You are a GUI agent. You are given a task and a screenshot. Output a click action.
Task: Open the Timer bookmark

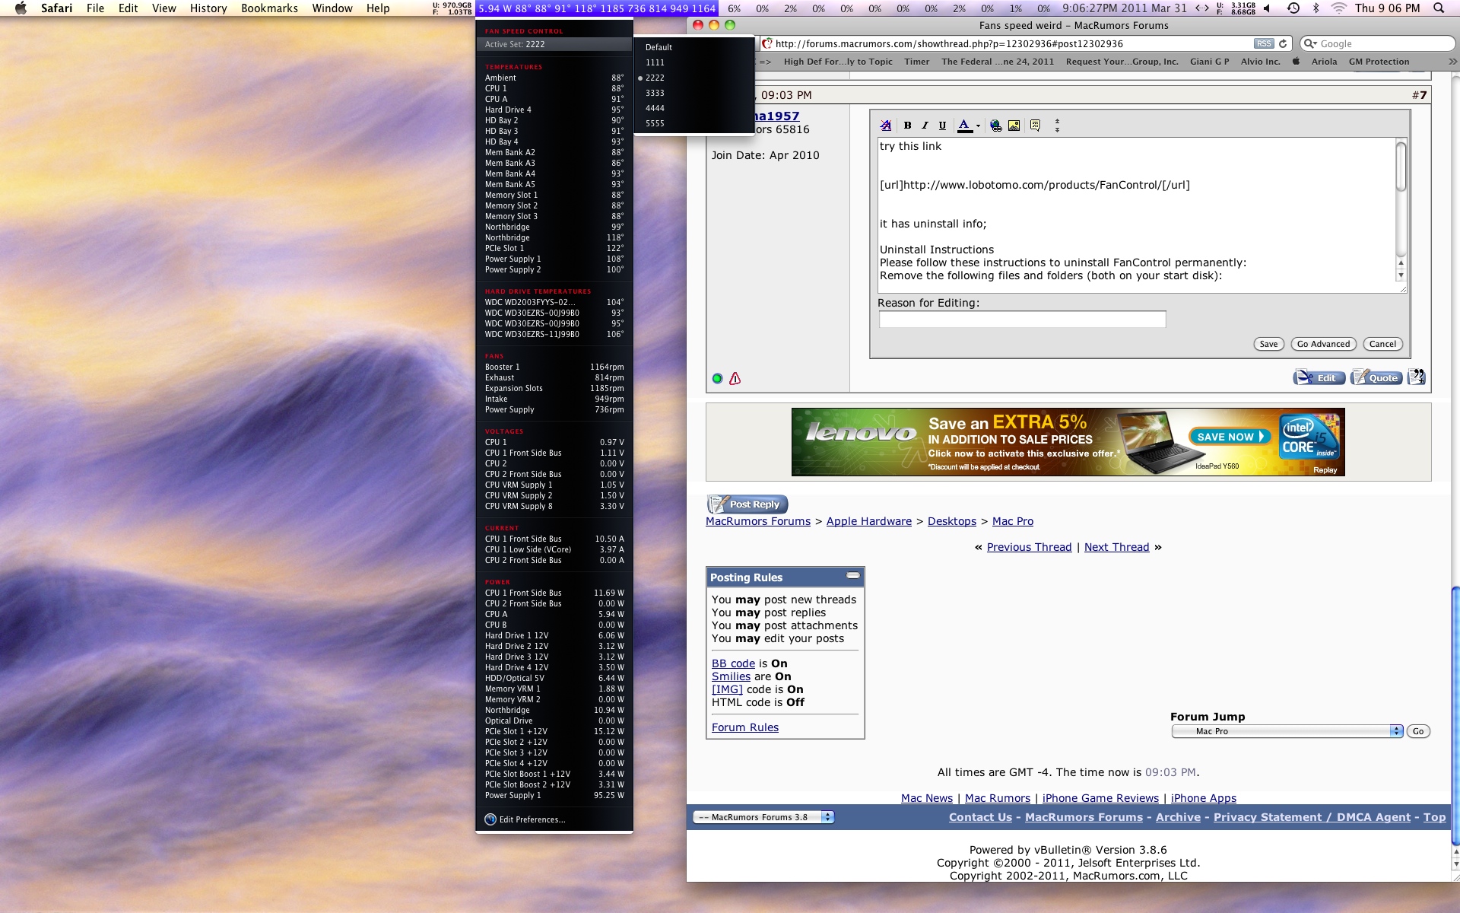916,62
